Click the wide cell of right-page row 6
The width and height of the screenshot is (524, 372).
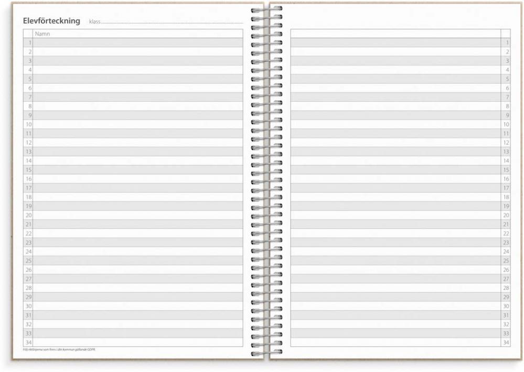(x=395, y=88)
